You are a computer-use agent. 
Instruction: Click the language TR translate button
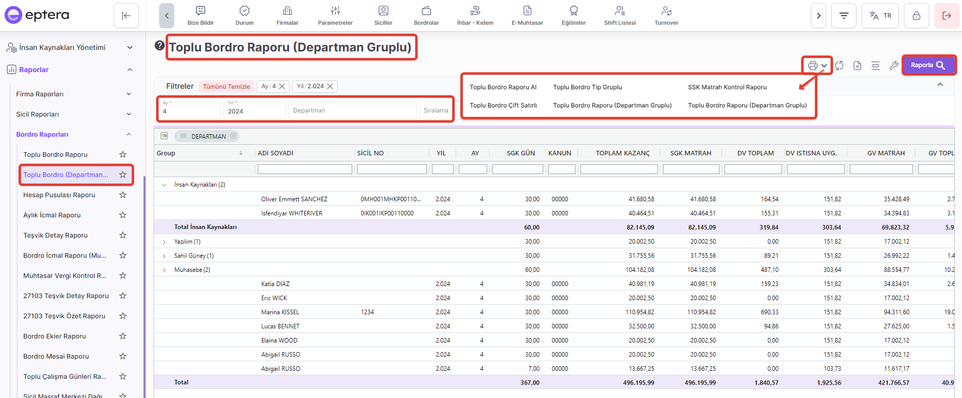880,16
